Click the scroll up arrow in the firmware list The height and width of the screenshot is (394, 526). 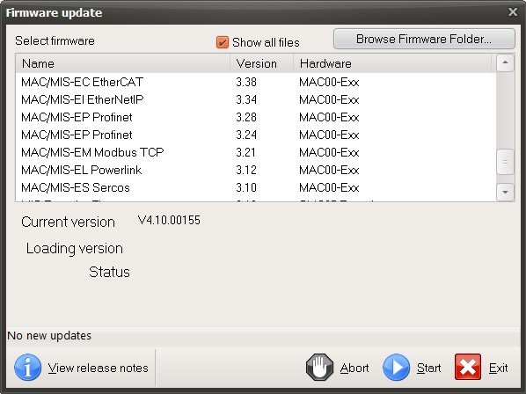click(x=505, y=62)
